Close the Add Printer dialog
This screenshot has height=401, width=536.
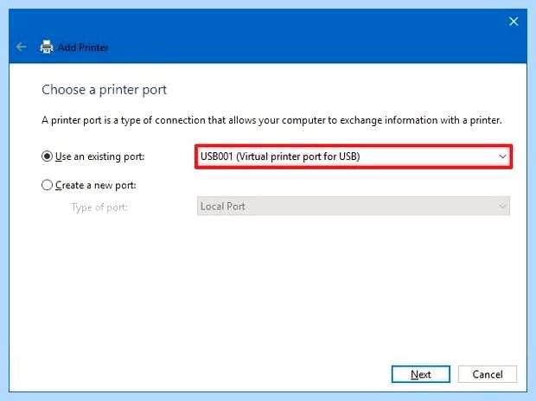coord(514,22)
